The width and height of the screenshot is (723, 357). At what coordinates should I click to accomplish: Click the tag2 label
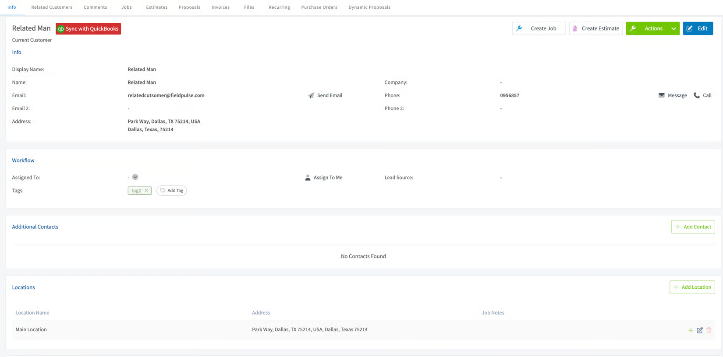[136, 191]
